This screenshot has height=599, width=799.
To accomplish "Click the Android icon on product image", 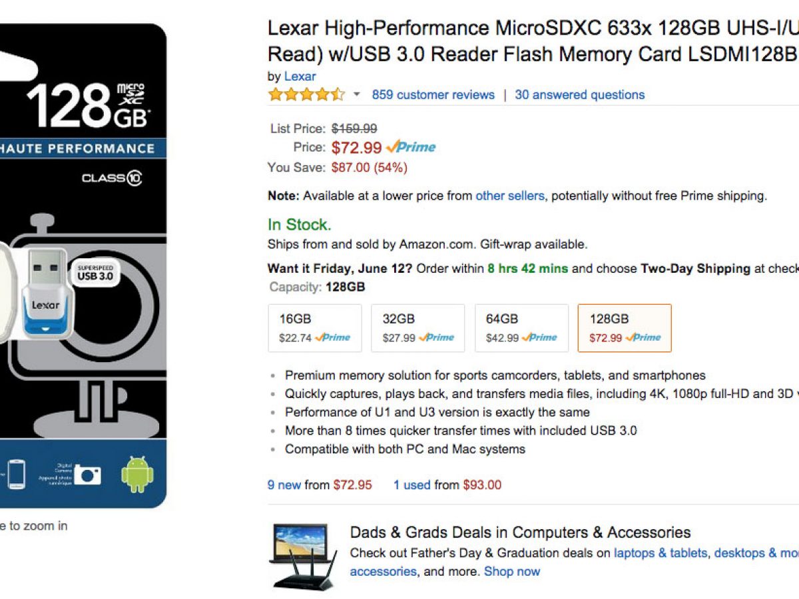I will (x=137, y=474).
